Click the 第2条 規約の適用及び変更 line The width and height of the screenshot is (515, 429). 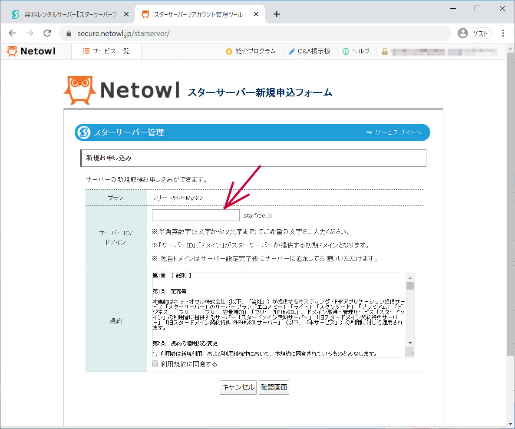pos(185,343)
